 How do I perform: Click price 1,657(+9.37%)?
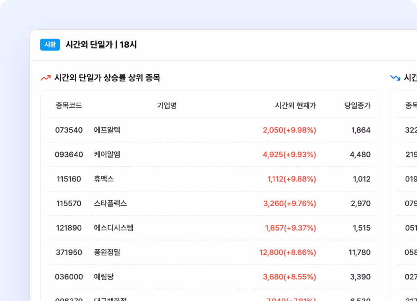(291, 228)
